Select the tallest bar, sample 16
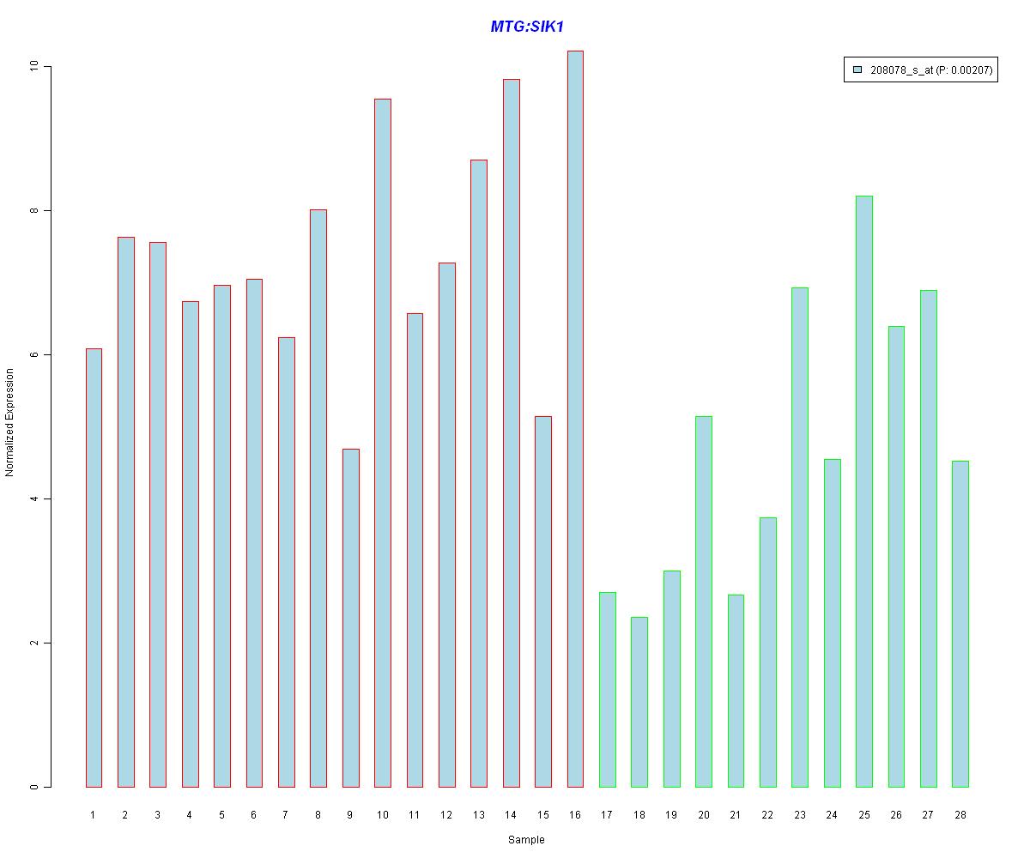The image size is (1030, 858). click(x=575, y=419)
